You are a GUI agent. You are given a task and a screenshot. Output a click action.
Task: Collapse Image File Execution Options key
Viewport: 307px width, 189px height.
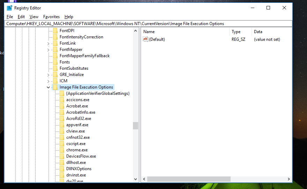tap(48, 87)
